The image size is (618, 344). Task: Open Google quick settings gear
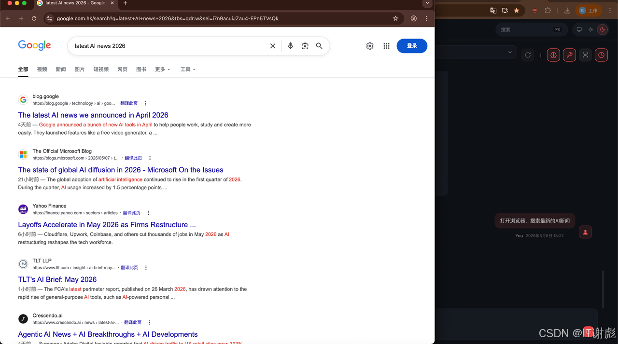pos(370,46)
